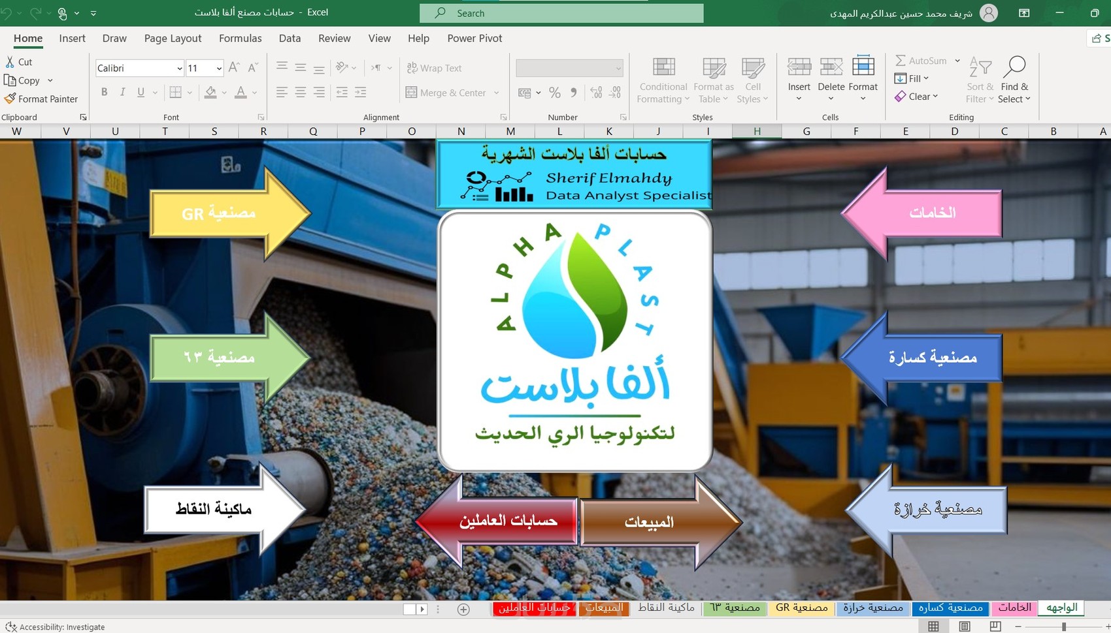Open the Insert ribbon tab
Screen dimensions: 1111x633
pyautogui.click(x=72, y=39)
